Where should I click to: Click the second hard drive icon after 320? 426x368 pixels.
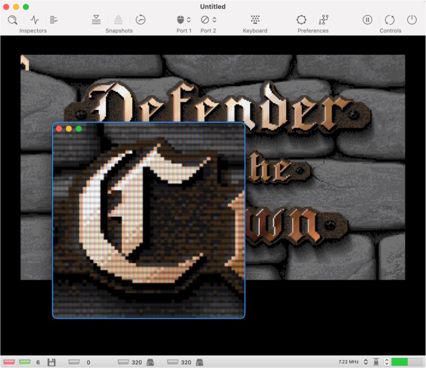tap(199, 362)
